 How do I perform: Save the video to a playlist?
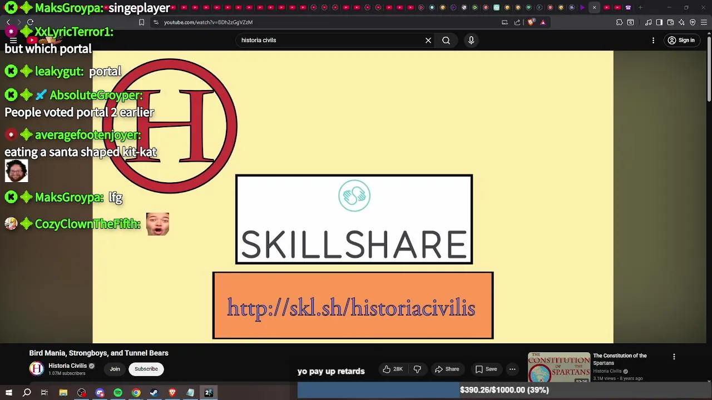point(486,369)
